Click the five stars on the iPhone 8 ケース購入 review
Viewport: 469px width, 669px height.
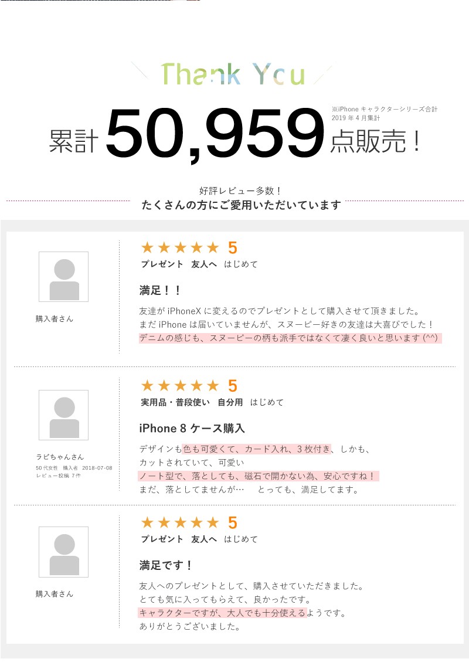pyautogui.click(x=179, y=386)
